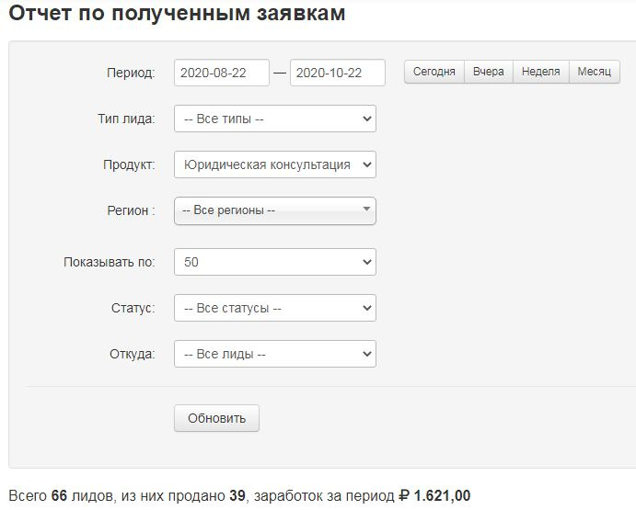The width and height of the screenshot is (636, 510).
Task: Expand the Продукт dropdown showing Юридическая консультация
Action: pyautogui.click(x=274, y=164)
